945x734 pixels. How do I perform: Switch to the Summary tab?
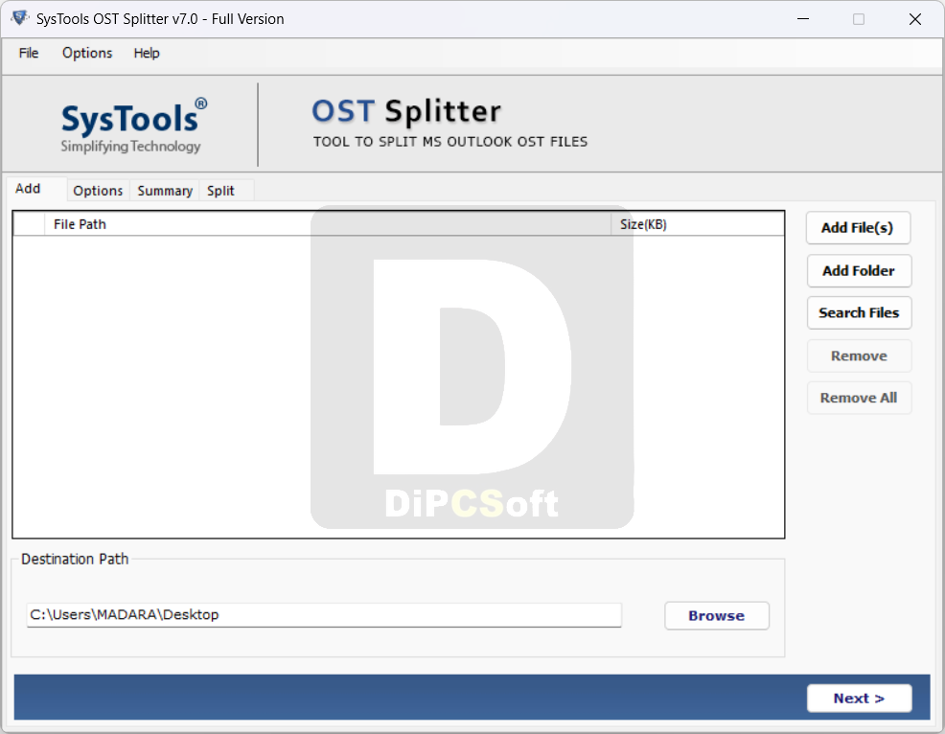click(x=165, y=191)
